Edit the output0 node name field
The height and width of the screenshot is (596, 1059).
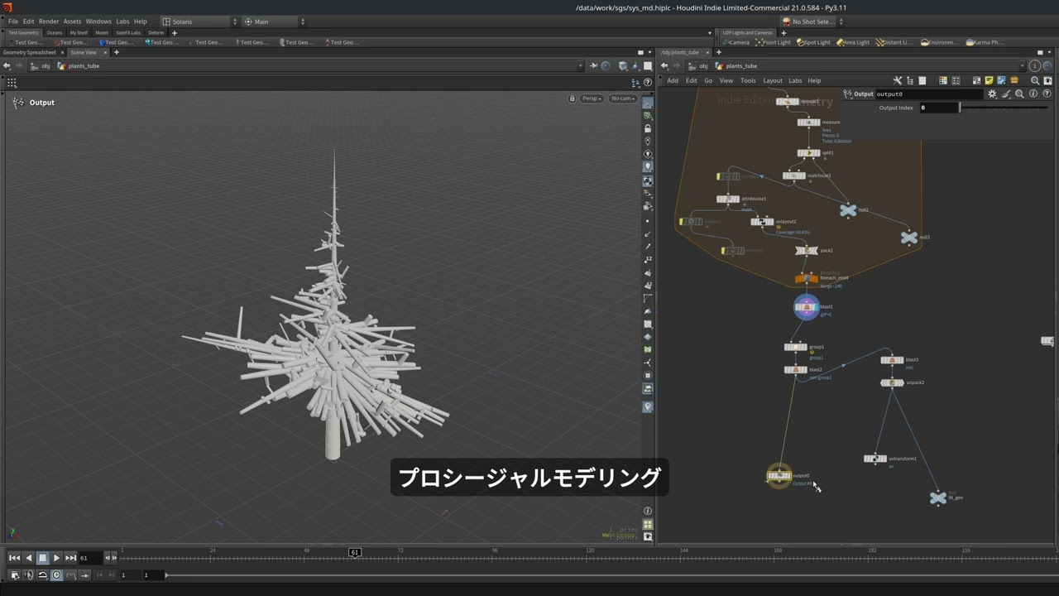(x=929, y=94)
